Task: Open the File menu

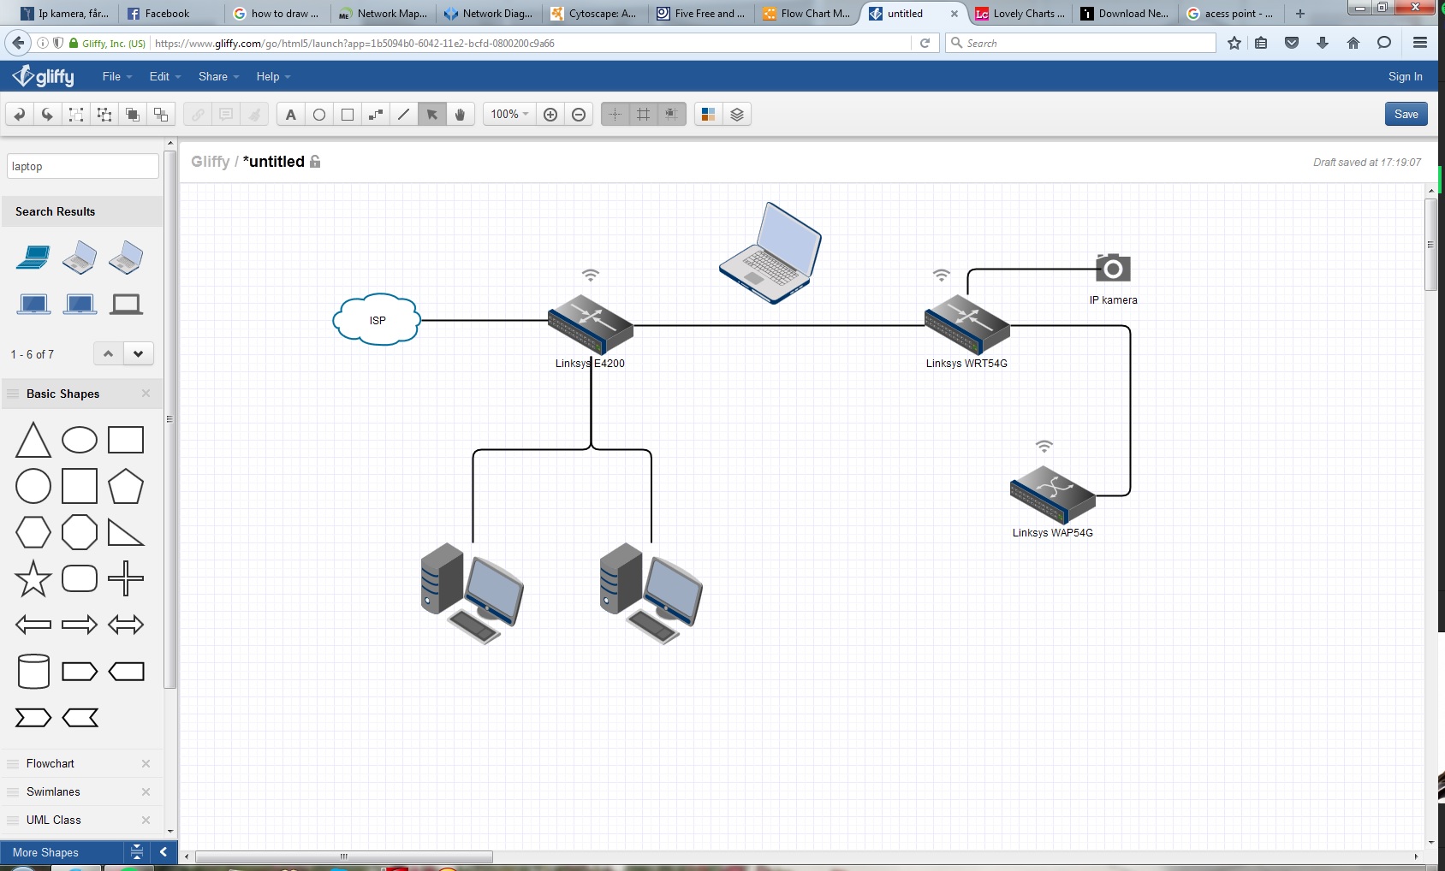Action: click(x=117, y=76)
